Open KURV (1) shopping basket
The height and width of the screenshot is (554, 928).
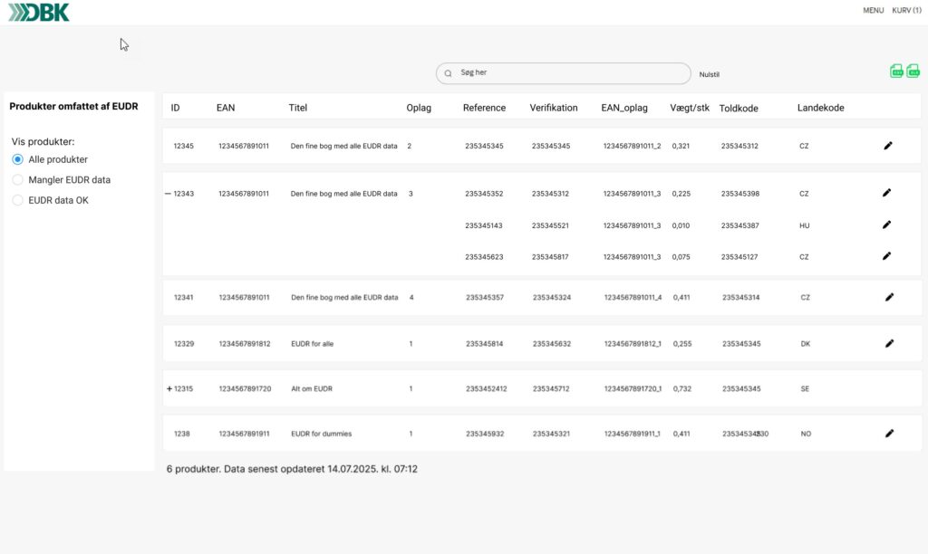(x=906, y=11)
